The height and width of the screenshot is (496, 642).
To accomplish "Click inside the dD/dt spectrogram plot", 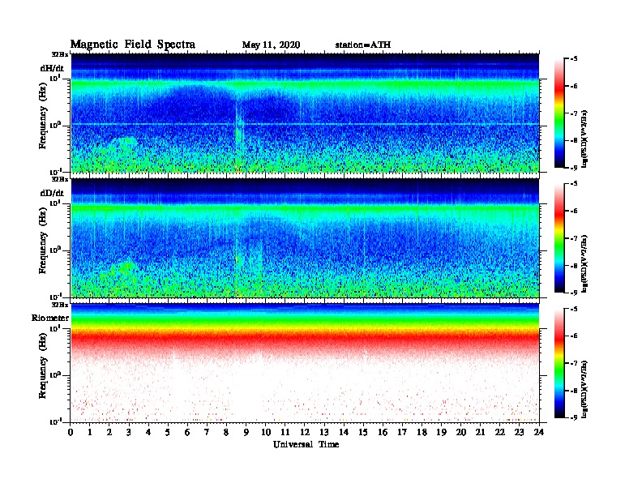I will [x=305, y=237].
